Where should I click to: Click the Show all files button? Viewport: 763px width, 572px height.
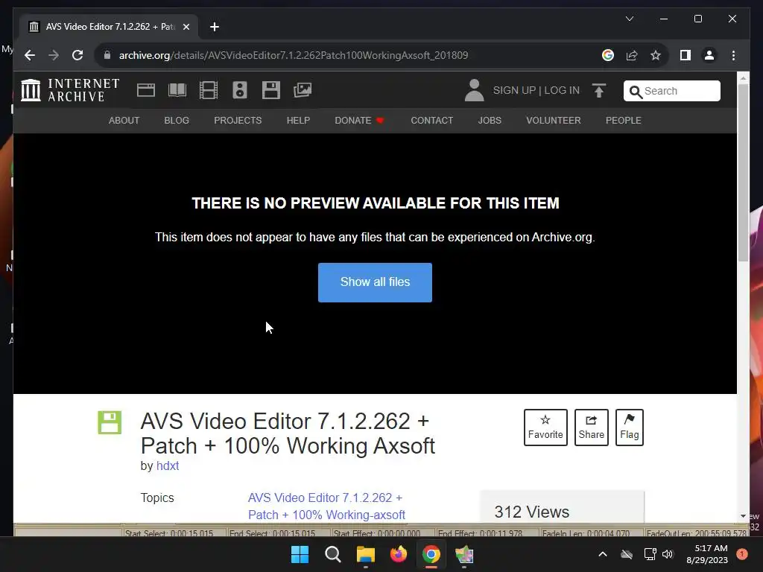(376, 282)
